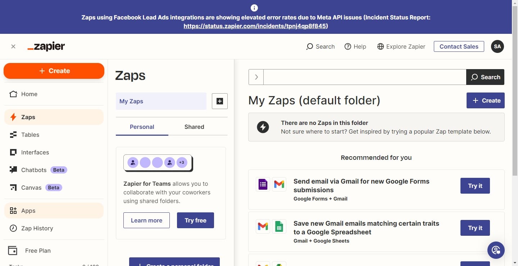The width and height of the screenshot is (518, 266).
Task: Open the support chat bubble icon
Action: [496, 250]
